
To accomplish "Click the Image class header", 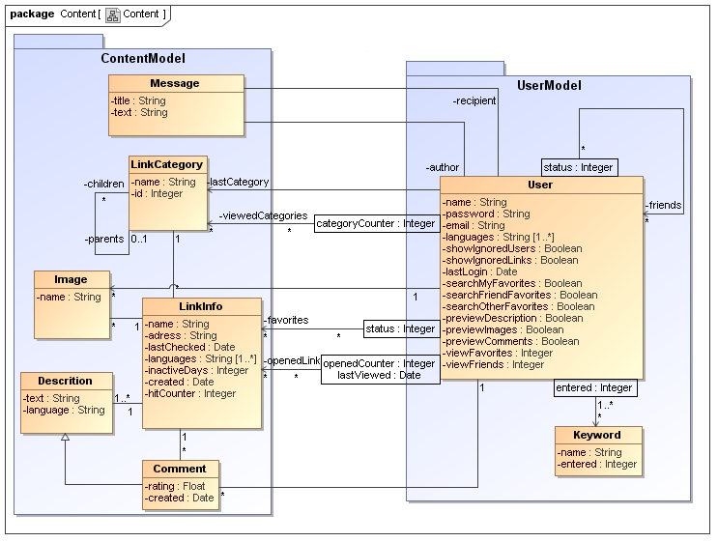I will point(72,280).
